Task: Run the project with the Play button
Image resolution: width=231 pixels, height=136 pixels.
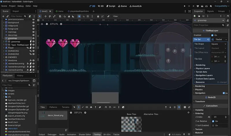Action: (x=185, y=6)
